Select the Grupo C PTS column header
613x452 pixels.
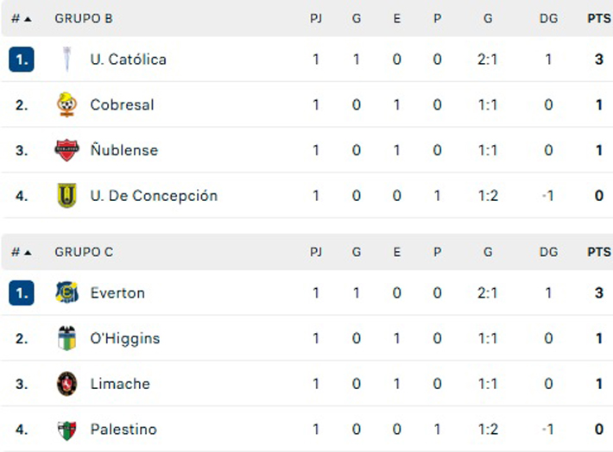pos(598,253)
